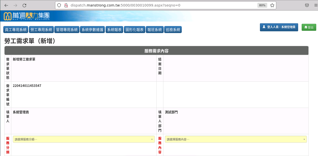Open the 巡檢系統 menu
Viewport: 318px width, 156px height.
(173, 30)
